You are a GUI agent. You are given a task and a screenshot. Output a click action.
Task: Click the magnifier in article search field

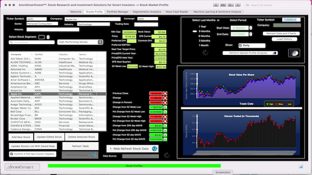(x=247, y=5)
